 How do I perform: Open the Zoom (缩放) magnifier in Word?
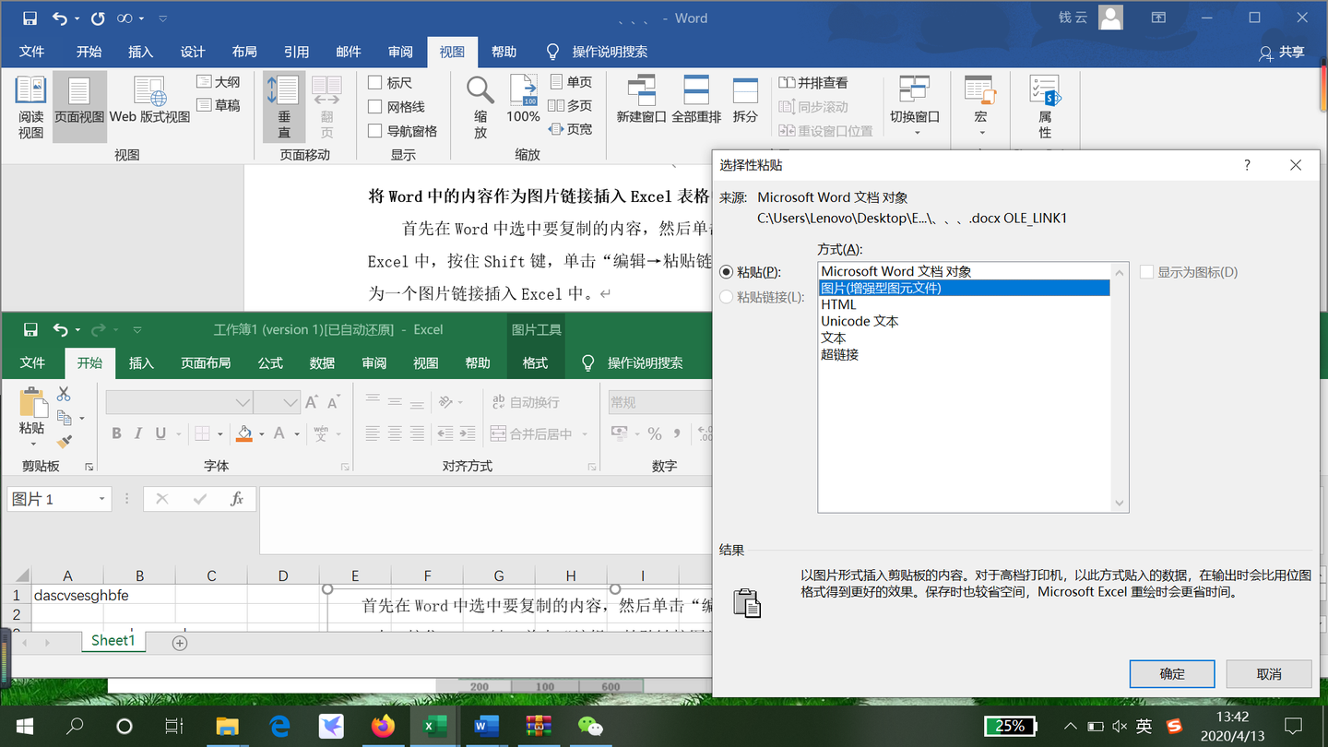pos(480,108)
